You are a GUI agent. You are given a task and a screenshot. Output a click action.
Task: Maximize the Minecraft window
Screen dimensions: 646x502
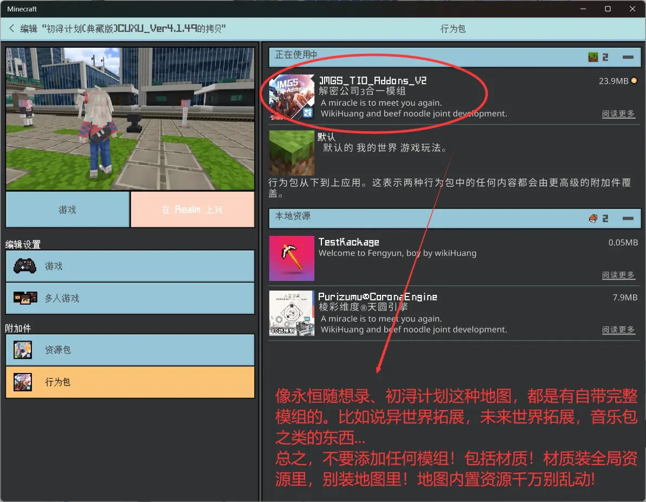pyautogui.click(x=608, y=9)
